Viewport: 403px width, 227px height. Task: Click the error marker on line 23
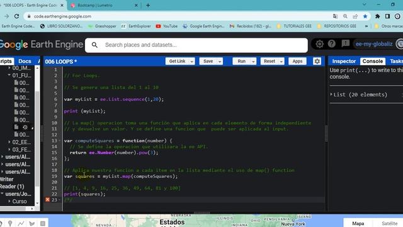pos(48,200)
